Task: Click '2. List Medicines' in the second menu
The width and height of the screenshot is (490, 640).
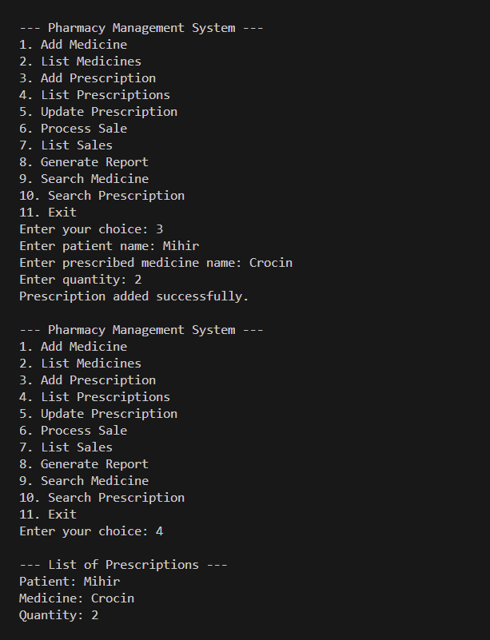Action: point(80,364)
